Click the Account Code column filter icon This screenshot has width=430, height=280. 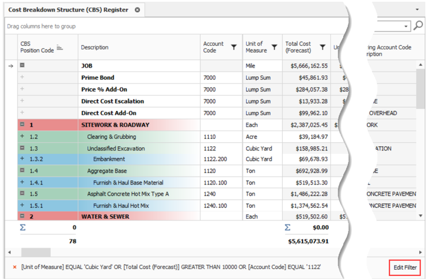coord(233,47)
